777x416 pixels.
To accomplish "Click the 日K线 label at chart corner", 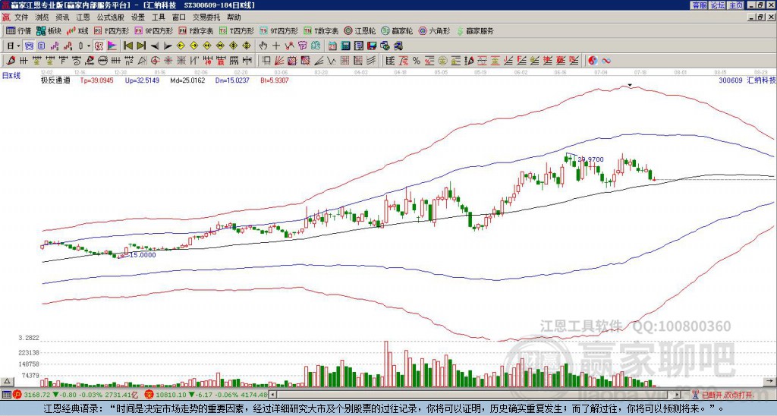I will point(11,76).
